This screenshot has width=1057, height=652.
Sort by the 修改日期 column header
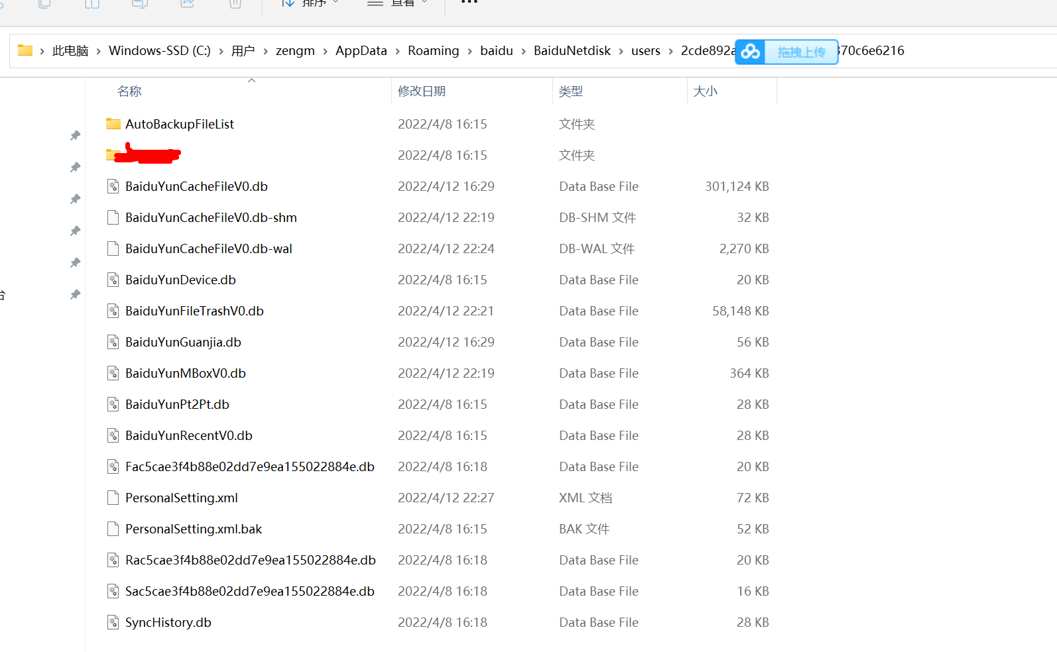point(422,91)
